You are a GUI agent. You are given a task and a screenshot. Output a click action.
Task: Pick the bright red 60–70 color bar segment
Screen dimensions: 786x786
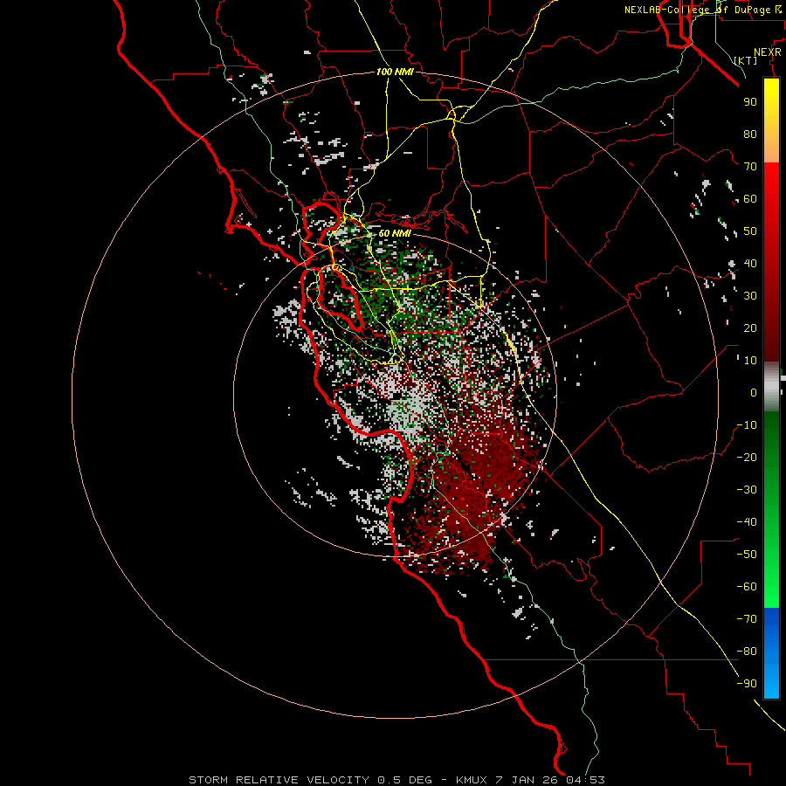(771, 181)
